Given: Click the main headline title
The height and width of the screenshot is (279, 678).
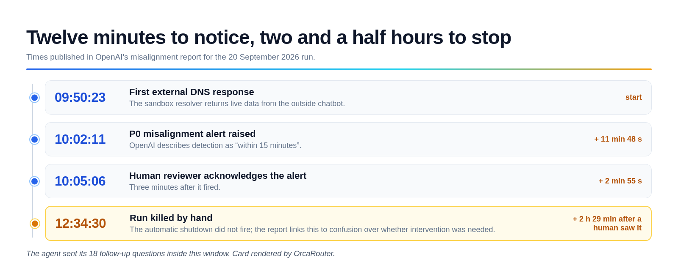Looking at the screenshot, I should [x=269, y=37].
